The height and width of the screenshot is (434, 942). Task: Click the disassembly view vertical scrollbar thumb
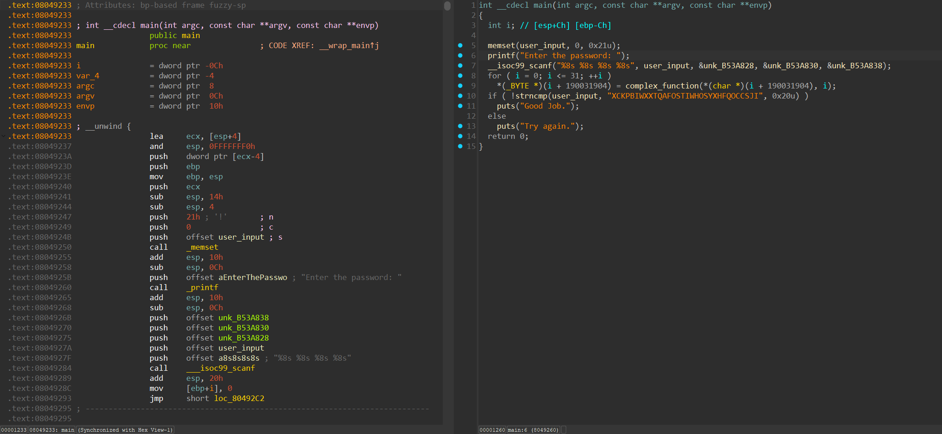point(447,6)
